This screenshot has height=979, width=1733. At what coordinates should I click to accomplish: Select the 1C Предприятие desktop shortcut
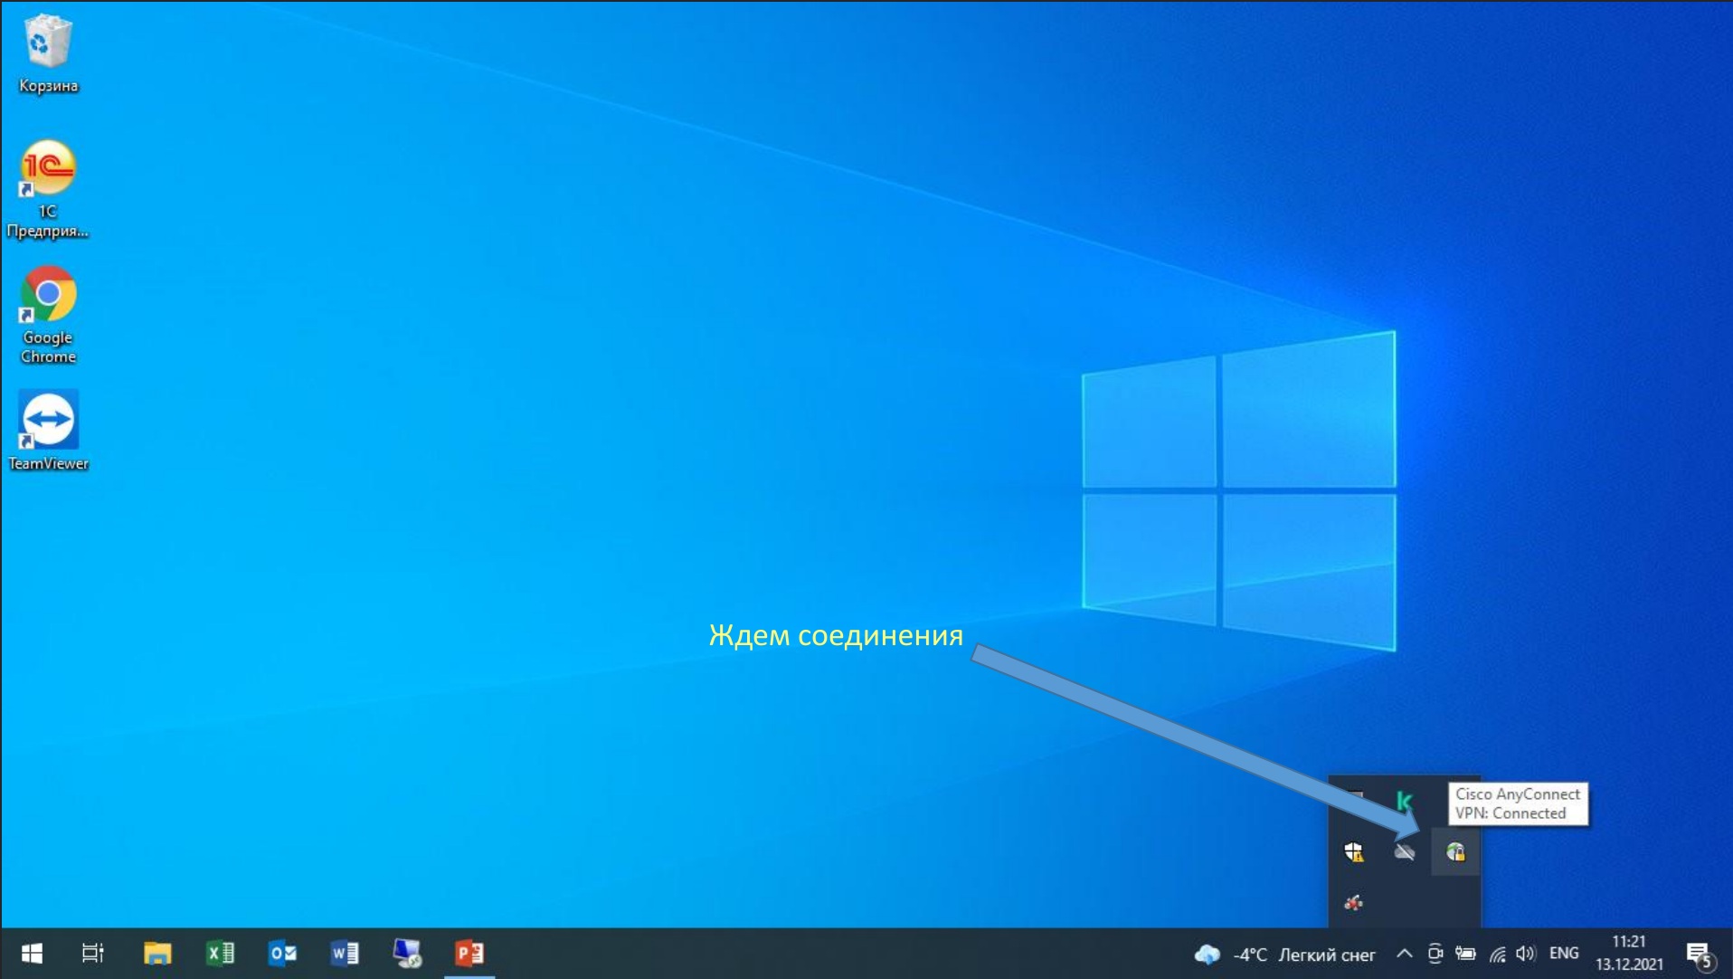tap(48, 187)
